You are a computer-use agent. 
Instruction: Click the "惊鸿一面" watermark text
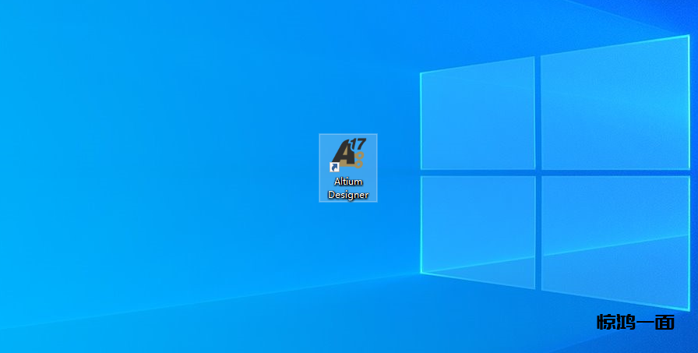(x=635, y=322)
